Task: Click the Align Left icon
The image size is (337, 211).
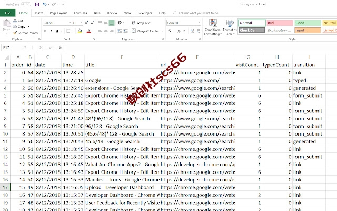Action: [x=100, y=31]
